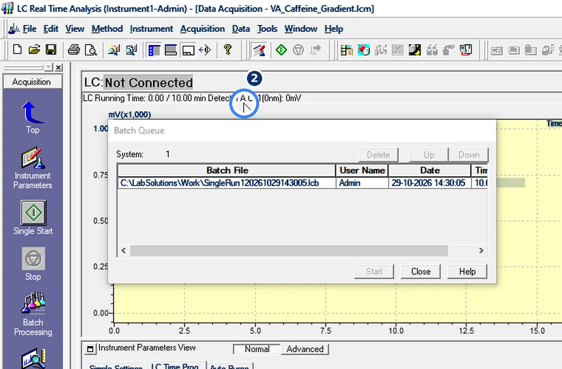
Task: Click the Batch File column header
Action: [x=227, y=170]
